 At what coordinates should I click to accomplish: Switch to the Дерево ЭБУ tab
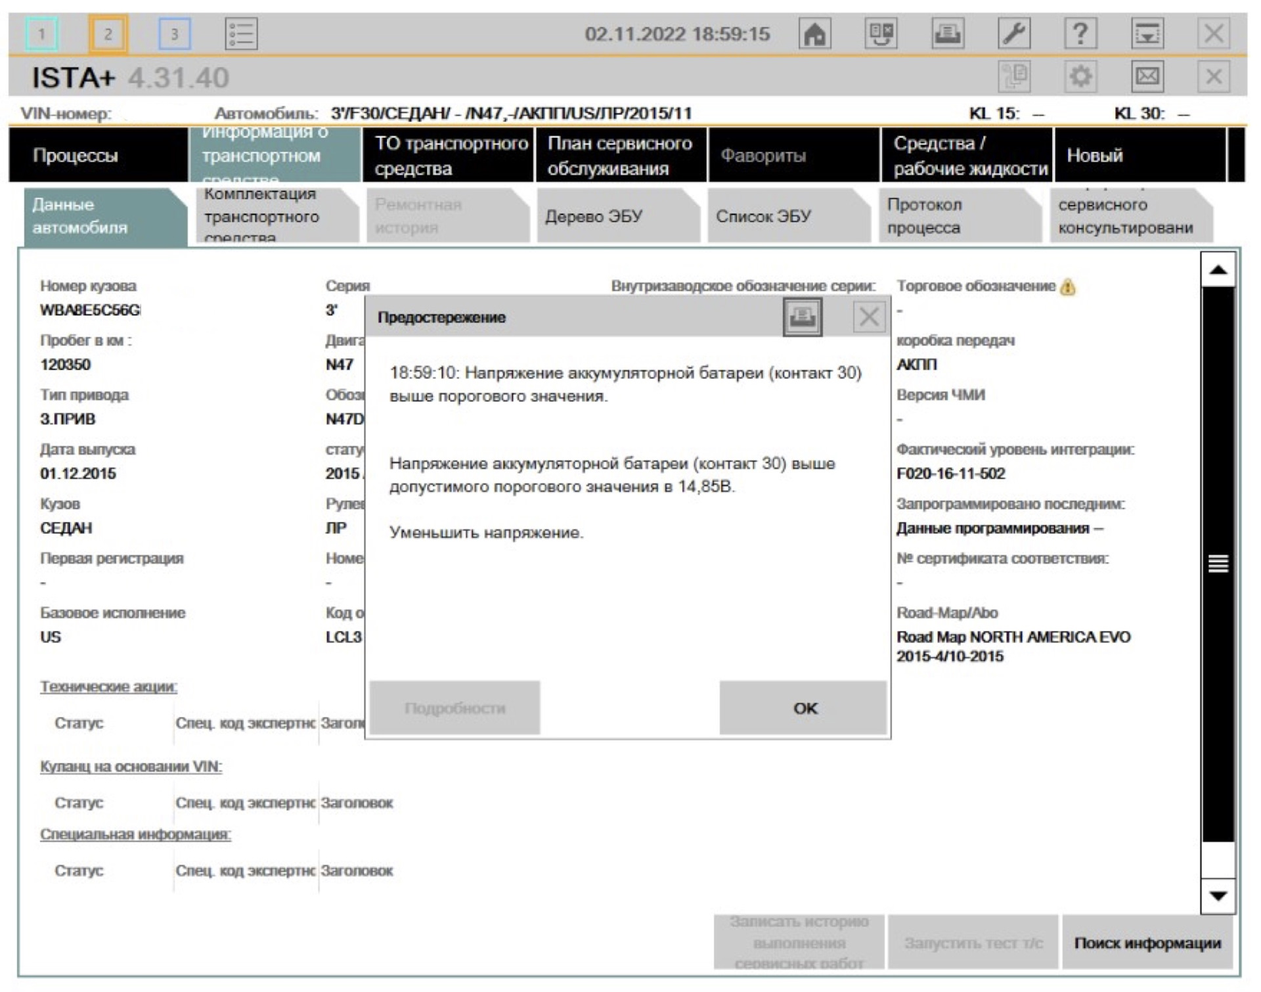[619, 216]
